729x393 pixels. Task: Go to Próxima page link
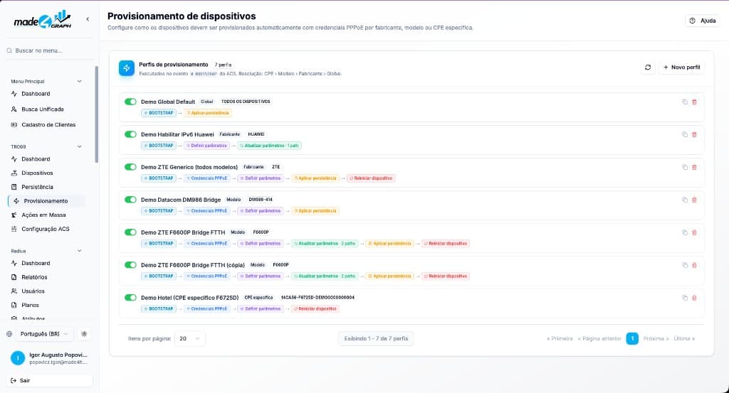pos(656,339)
